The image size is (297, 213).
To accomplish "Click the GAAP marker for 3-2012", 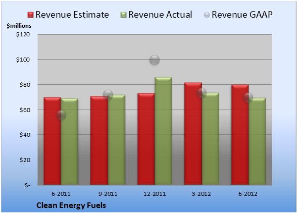I will 202,93.
